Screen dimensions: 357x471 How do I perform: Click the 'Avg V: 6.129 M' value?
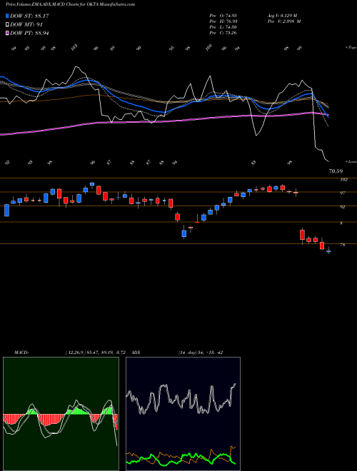(x=282, y=16)
